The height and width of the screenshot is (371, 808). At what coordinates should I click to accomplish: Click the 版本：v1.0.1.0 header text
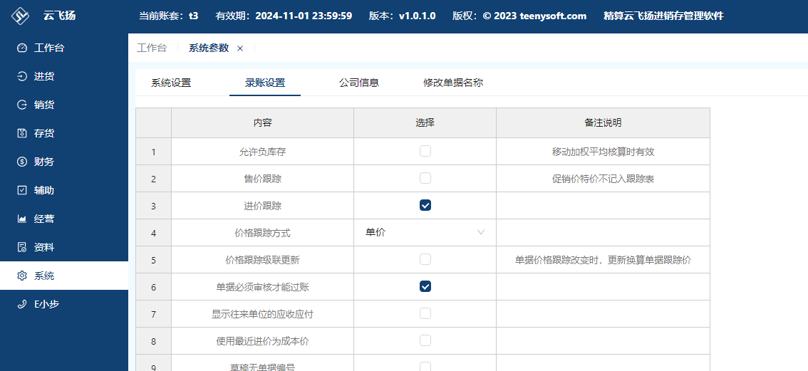tap(403, 16)
